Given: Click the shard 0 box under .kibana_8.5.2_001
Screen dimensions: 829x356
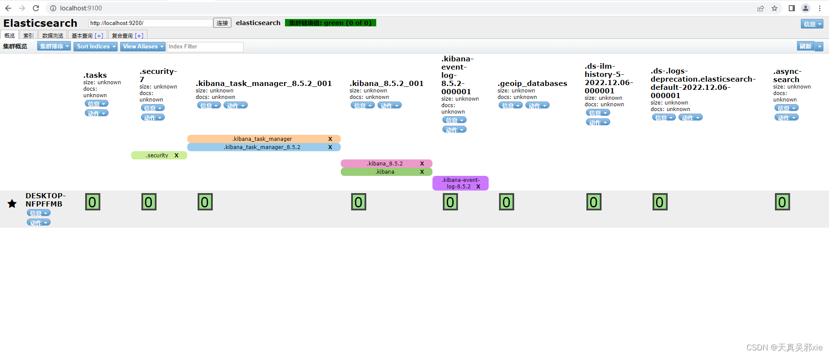Looking at the screenshot, I should [x=358, y=202].
